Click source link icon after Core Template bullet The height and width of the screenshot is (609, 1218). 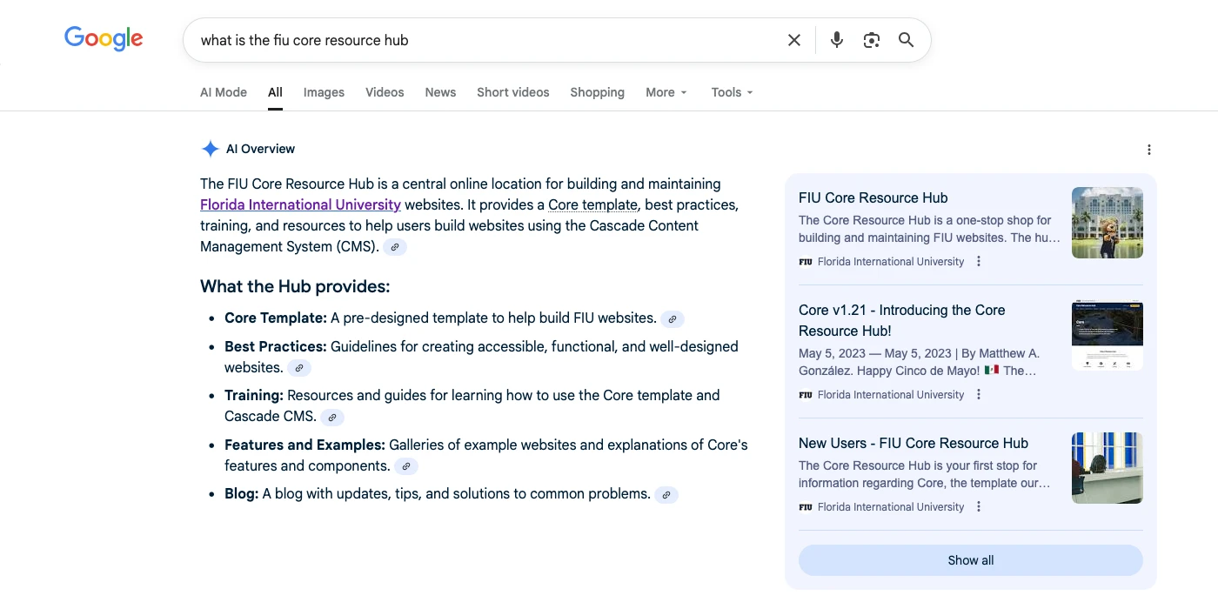click(x=672, y=319)
